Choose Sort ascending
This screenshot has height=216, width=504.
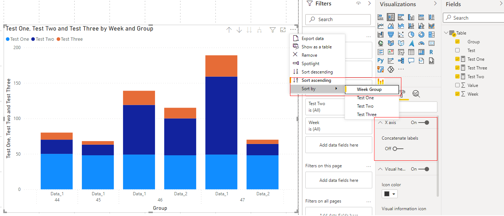(x=317, y=80)
